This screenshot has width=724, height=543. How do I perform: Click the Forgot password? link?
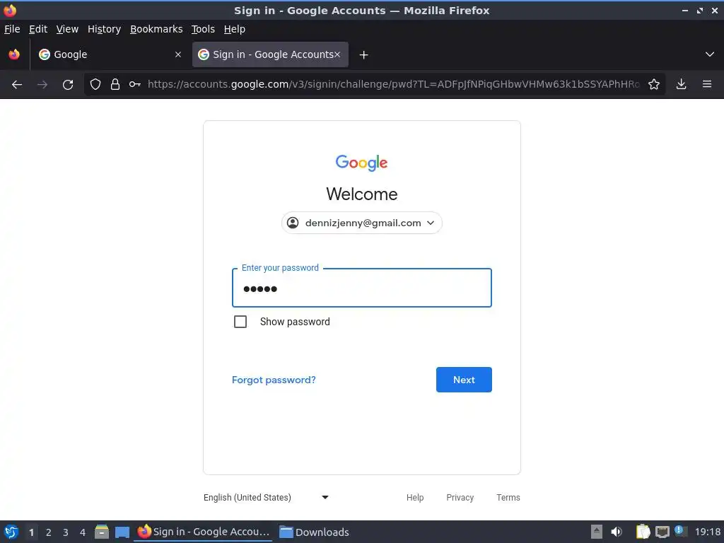[x=274, y=380]
